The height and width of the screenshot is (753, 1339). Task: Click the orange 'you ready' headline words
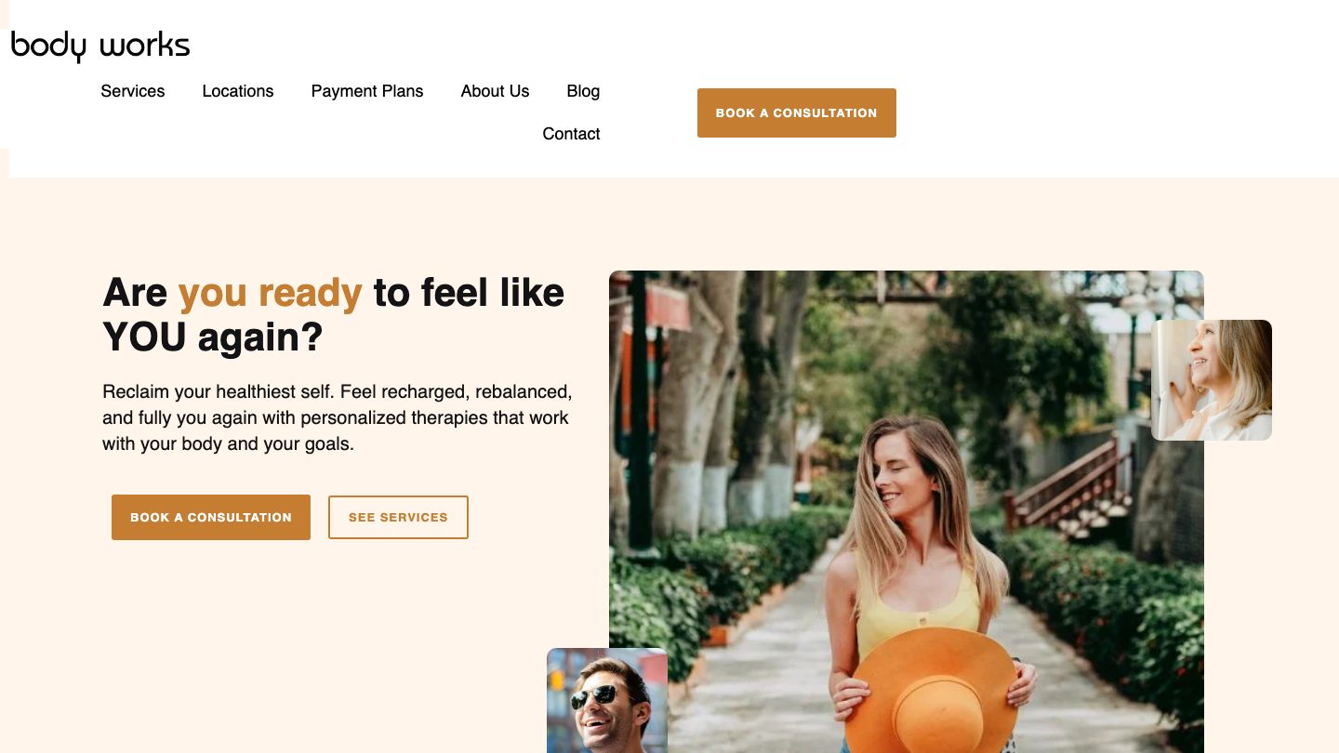(270, 293)
